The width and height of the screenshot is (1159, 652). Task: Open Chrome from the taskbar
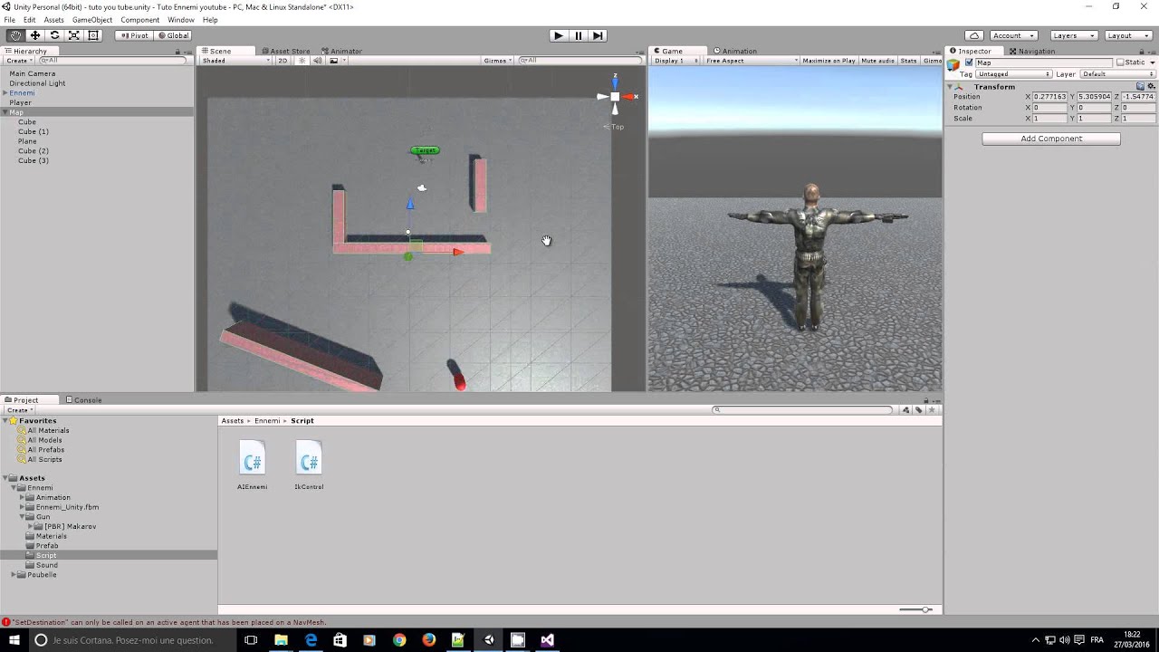399,639
